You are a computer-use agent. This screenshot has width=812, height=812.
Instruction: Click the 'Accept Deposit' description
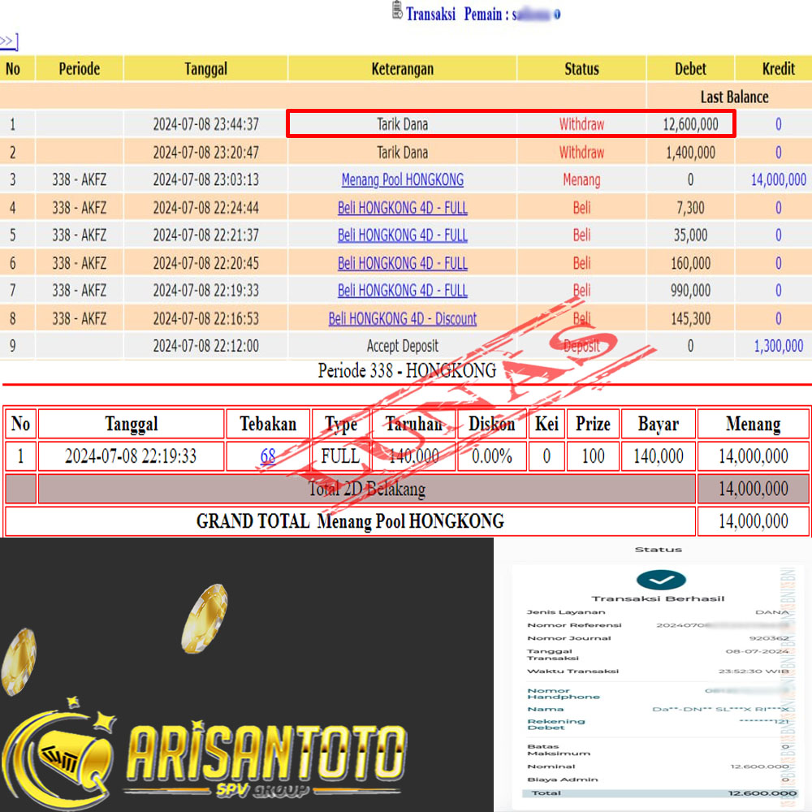pyautogui.click(x=403, y=346)
